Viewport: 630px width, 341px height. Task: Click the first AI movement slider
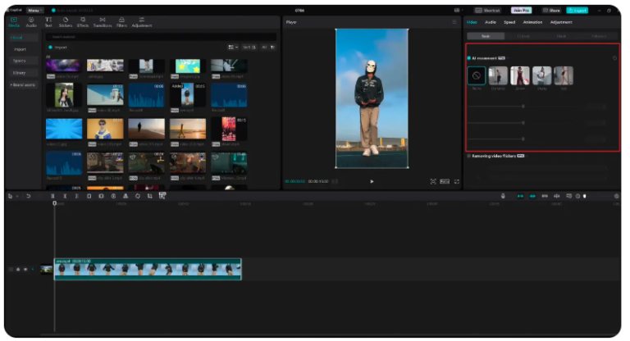(x=523, y=106)
